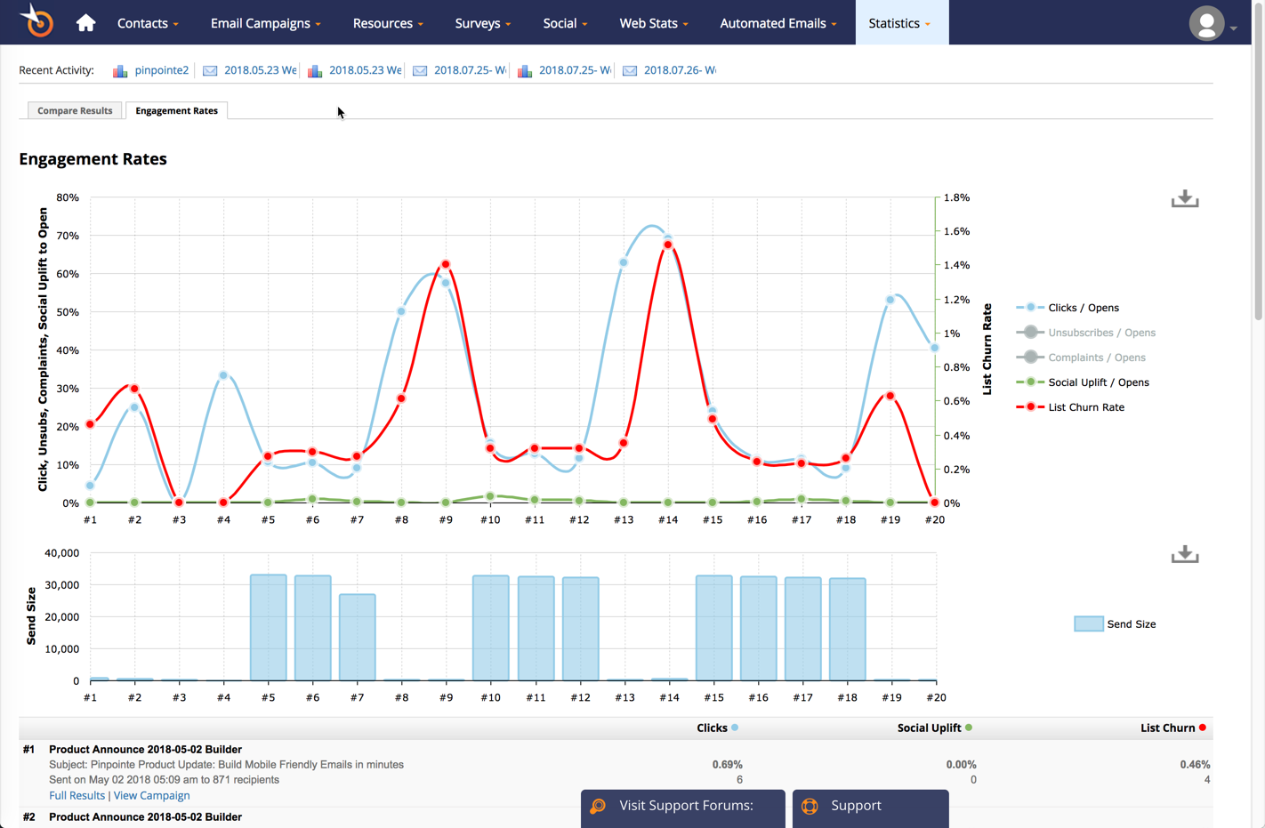Select the Engagement Rates tab
1265x828 pixels.
tap(176, 110)
